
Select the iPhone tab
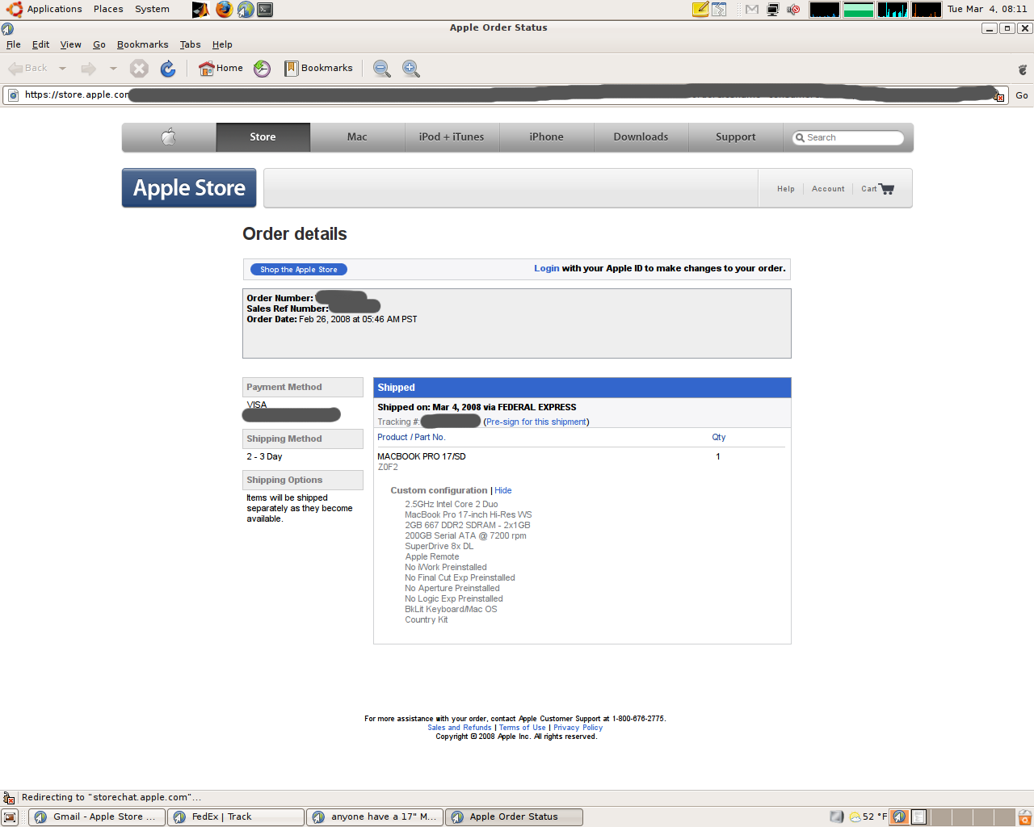[547, 137]
